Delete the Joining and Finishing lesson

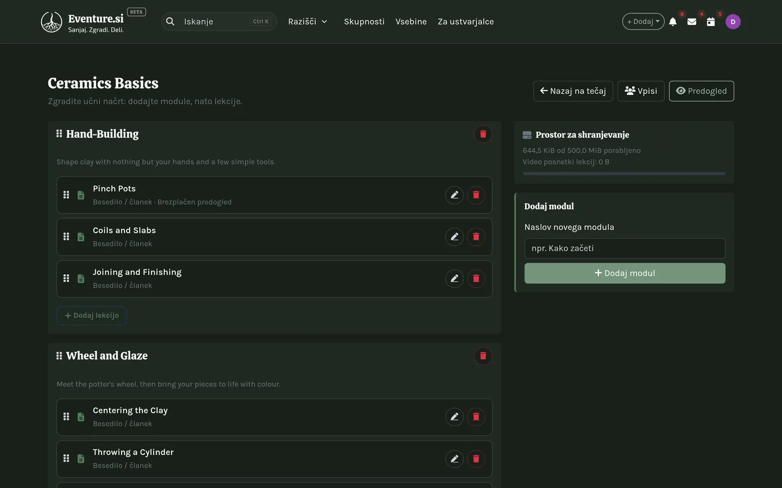point(476,279)
